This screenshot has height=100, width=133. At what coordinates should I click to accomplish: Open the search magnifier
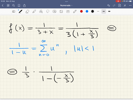14,6
